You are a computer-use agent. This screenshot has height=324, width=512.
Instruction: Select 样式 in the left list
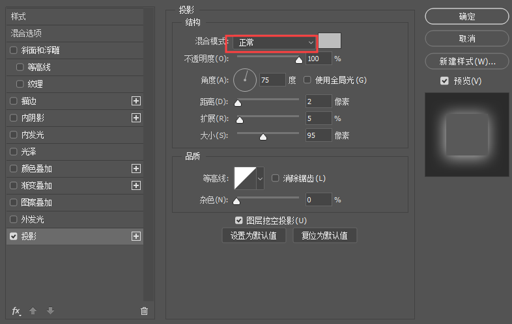(75, 16)
